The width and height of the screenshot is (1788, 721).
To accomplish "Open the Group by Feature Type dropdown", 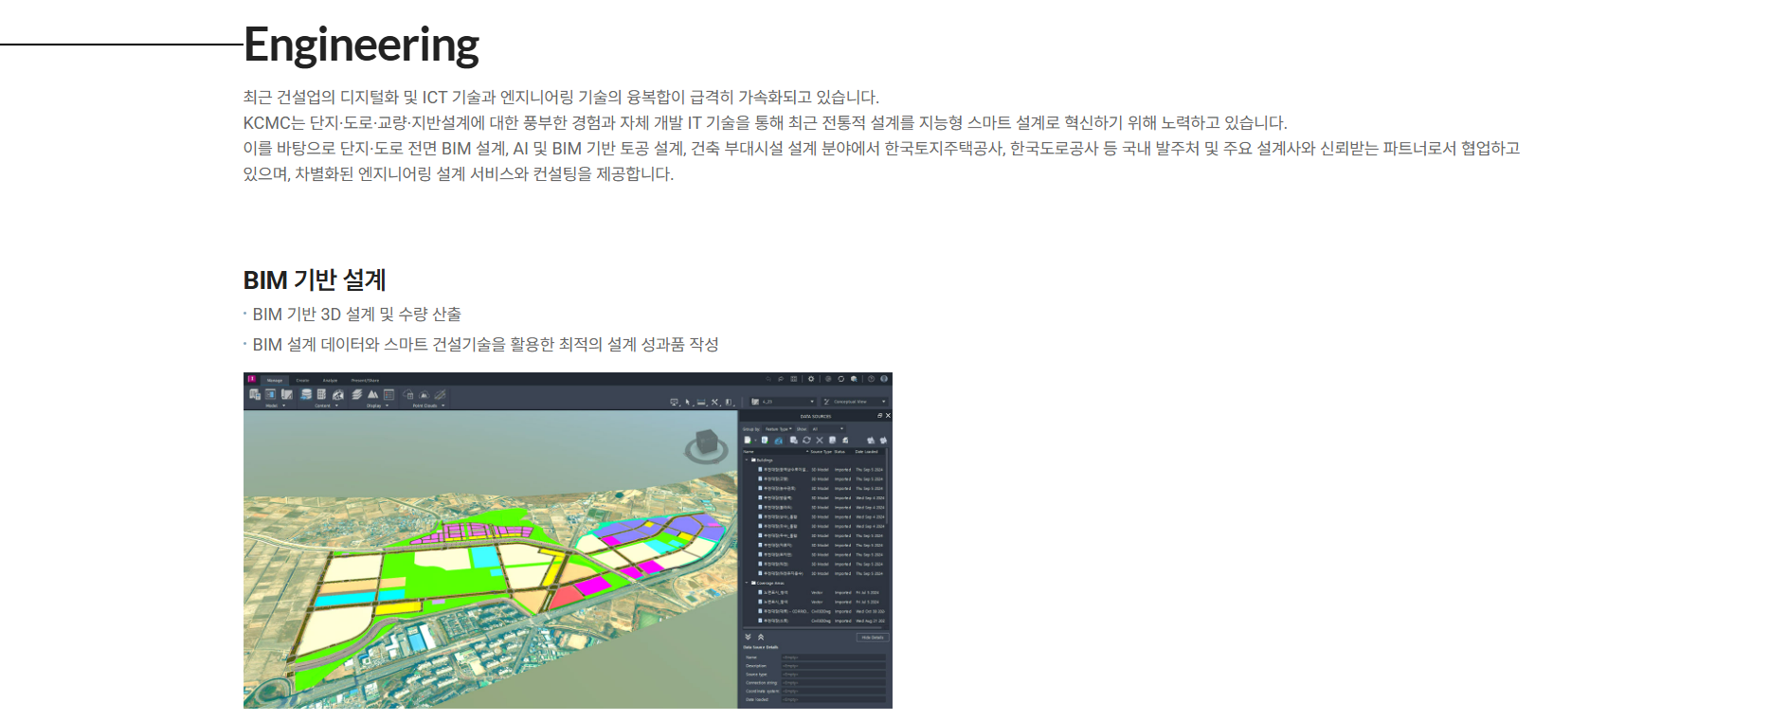I will (x=778, y=429).
